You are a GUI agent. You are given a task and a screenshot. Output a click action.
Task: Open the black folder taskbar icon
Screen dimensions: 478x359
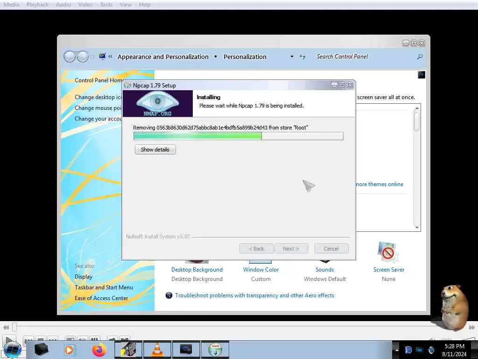pos(41,350)
